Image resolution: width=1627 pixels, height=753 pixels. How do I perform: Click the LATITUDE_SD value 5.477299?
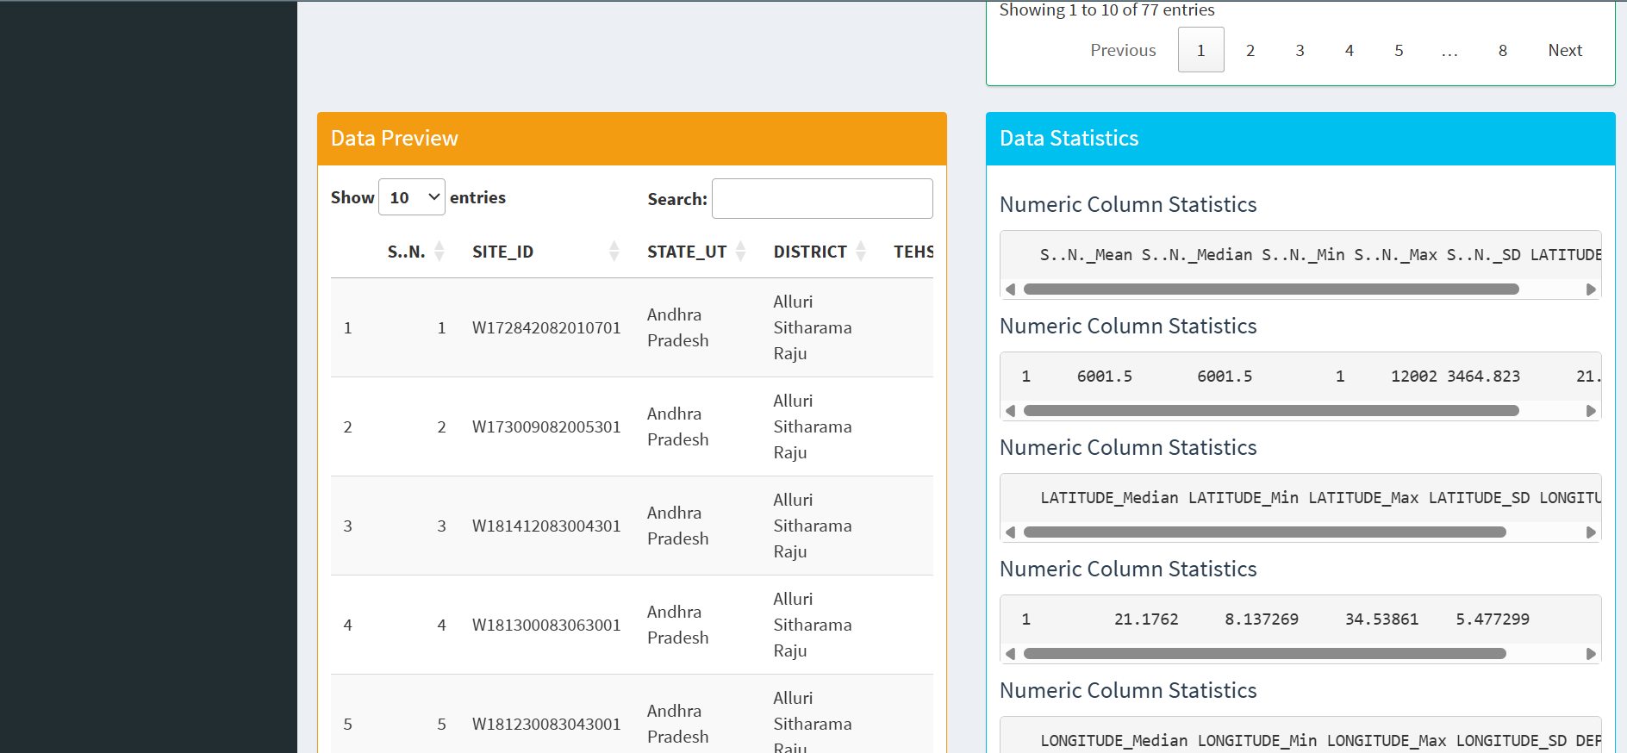1493,619
